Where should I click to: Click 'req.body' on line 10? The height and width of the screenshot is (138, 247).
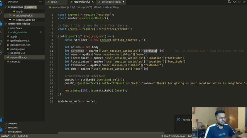(x=92, y=47)
